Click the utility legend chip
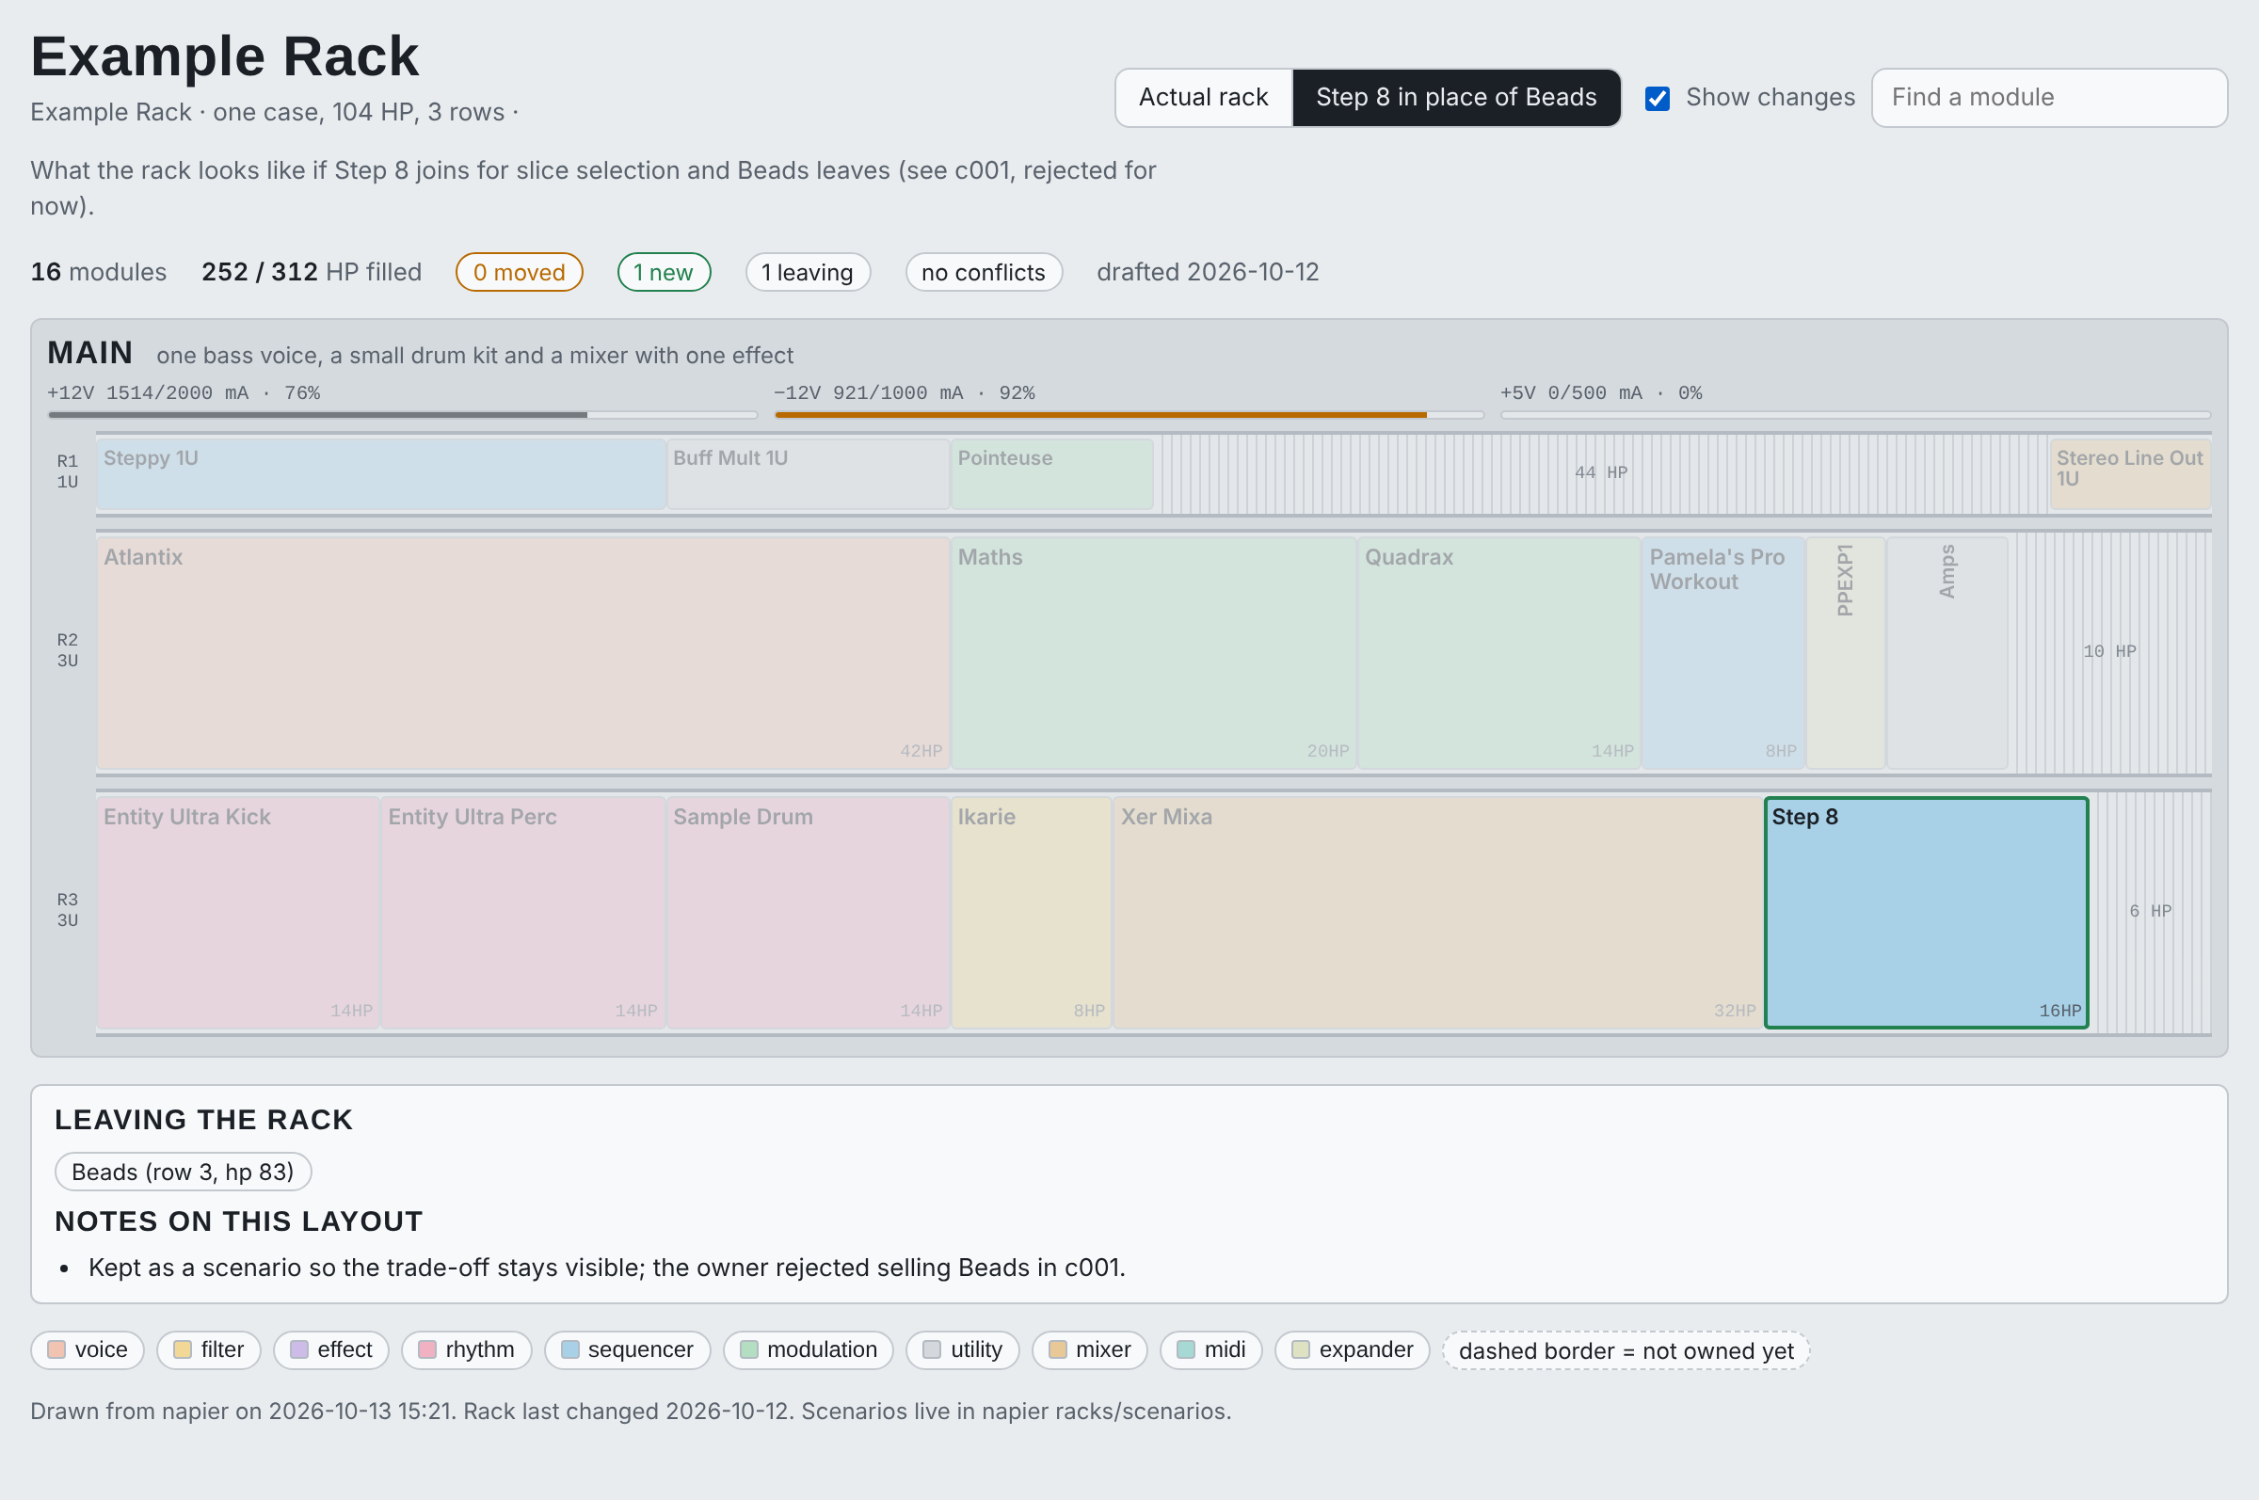This screenshot has width=2259, height=1500. click(x=963, y=1349)
